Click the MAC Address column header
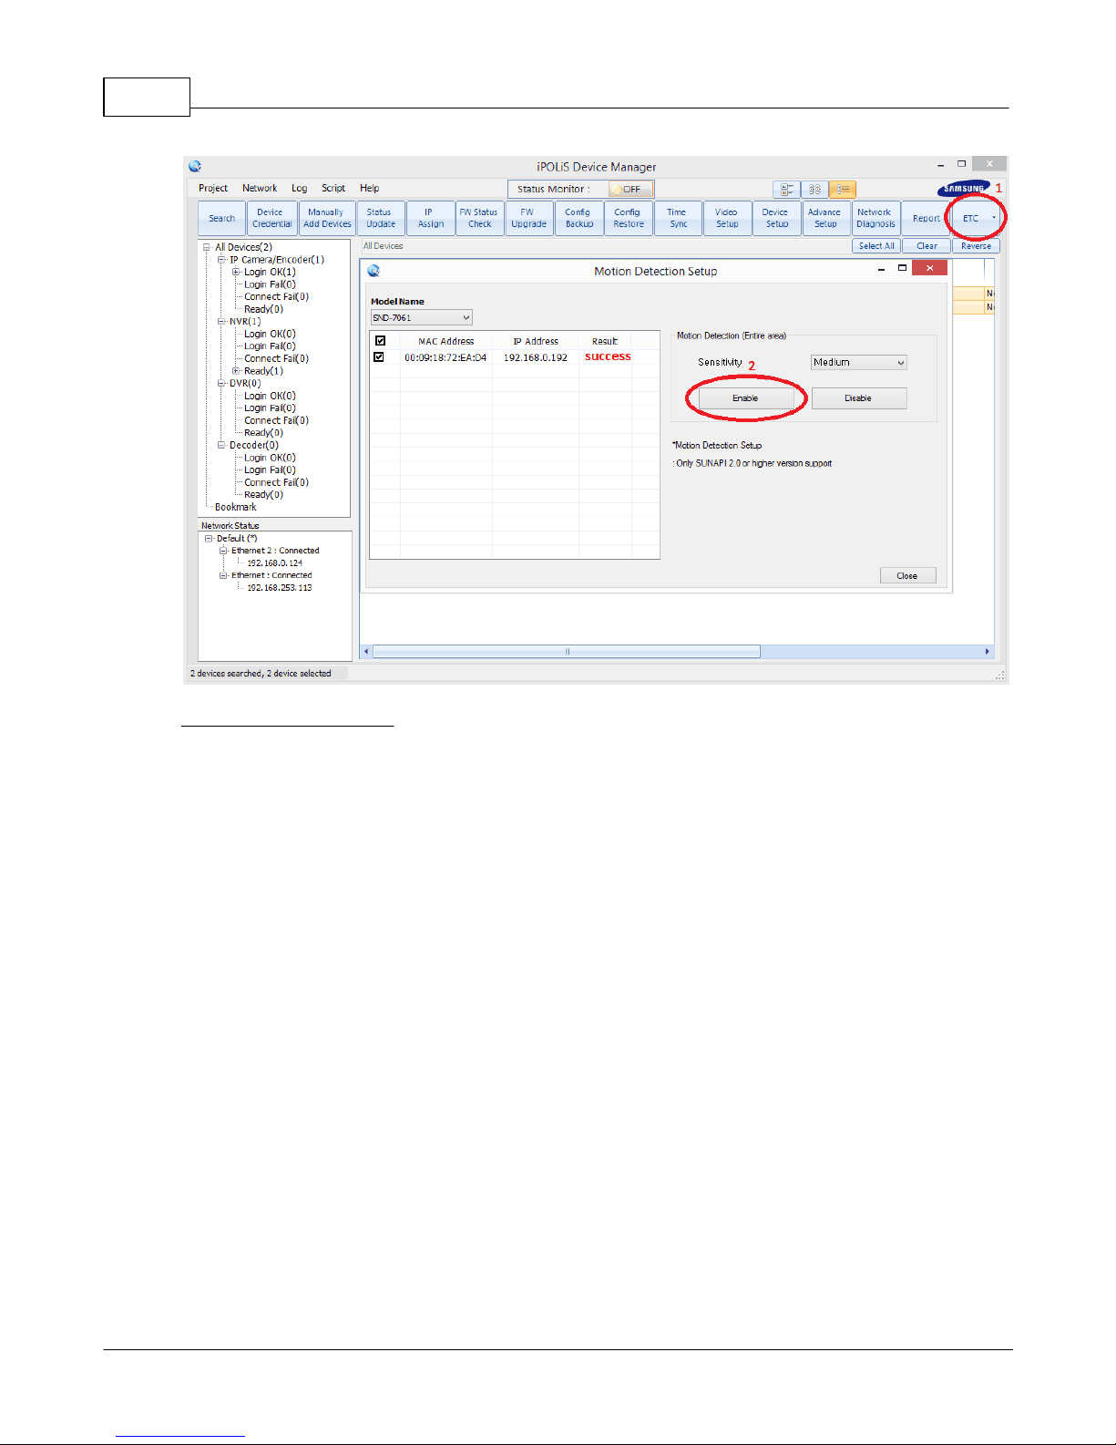Image resolution: width=1116 pixels, height=1445 pixels. [446, 341]
